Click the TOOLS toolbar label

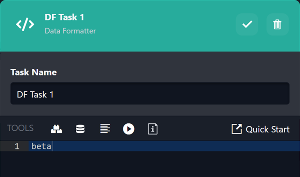coord(20,128)
